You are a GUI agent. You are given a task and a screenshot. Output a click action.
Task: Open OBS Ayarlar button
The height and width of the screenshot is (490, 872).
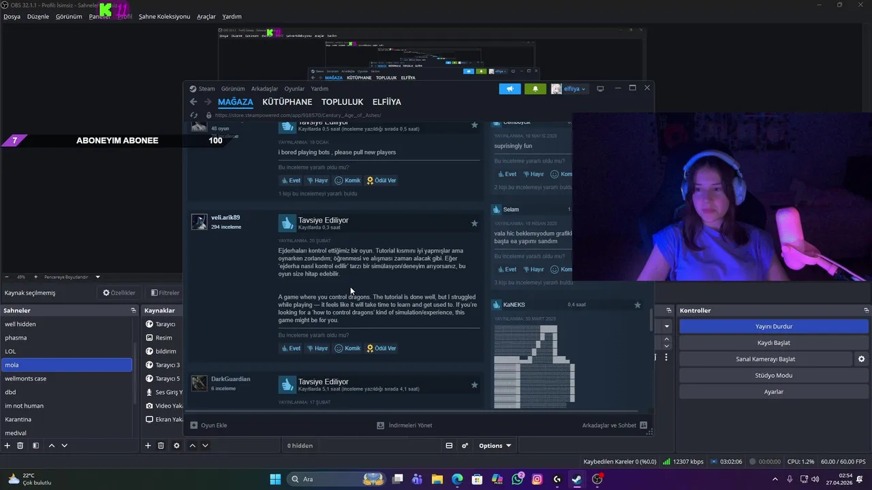pos(774,392)
